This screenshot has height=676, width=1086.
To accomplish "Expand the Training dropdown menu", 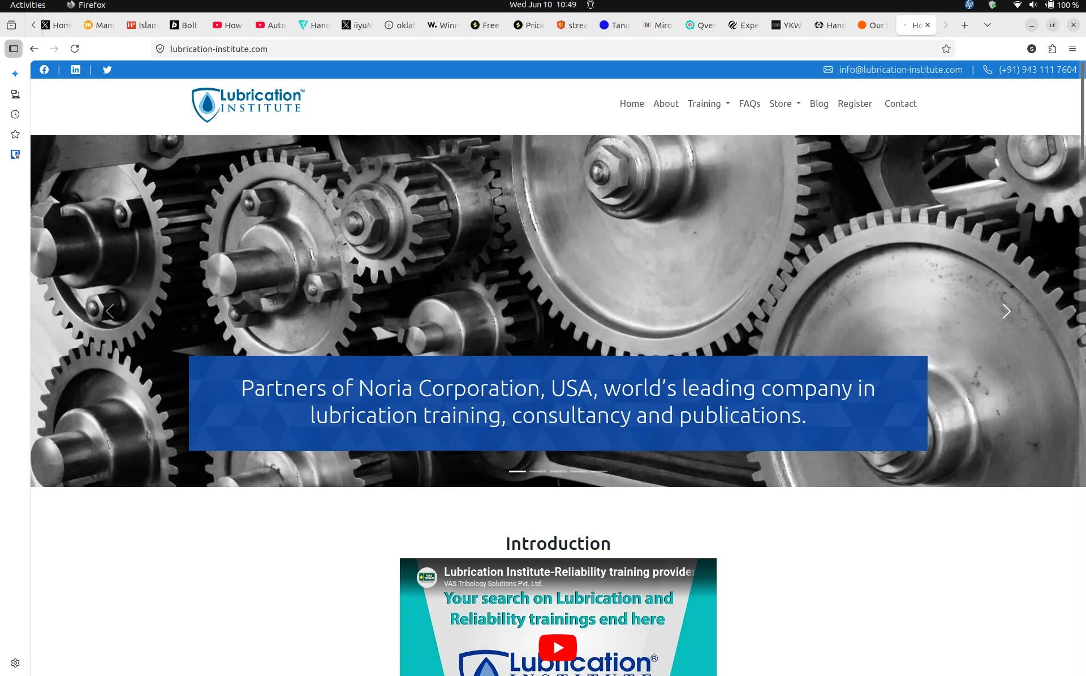I will pos(709,104).
